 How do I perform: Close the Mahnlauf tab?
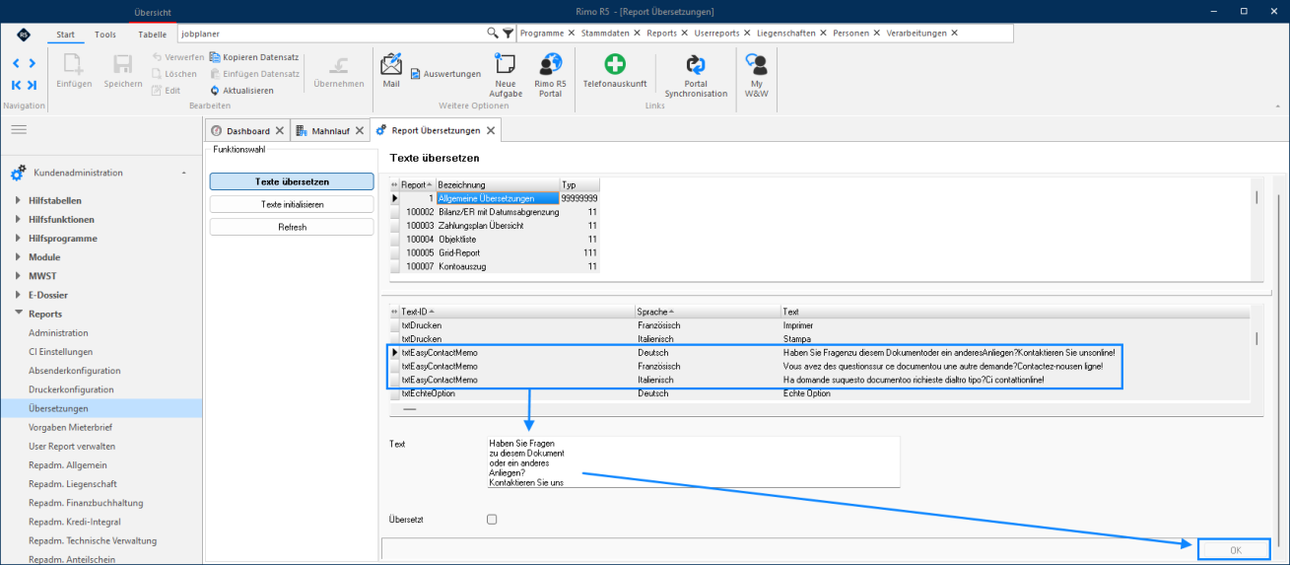pyautogui.click(x=359, y=130)
